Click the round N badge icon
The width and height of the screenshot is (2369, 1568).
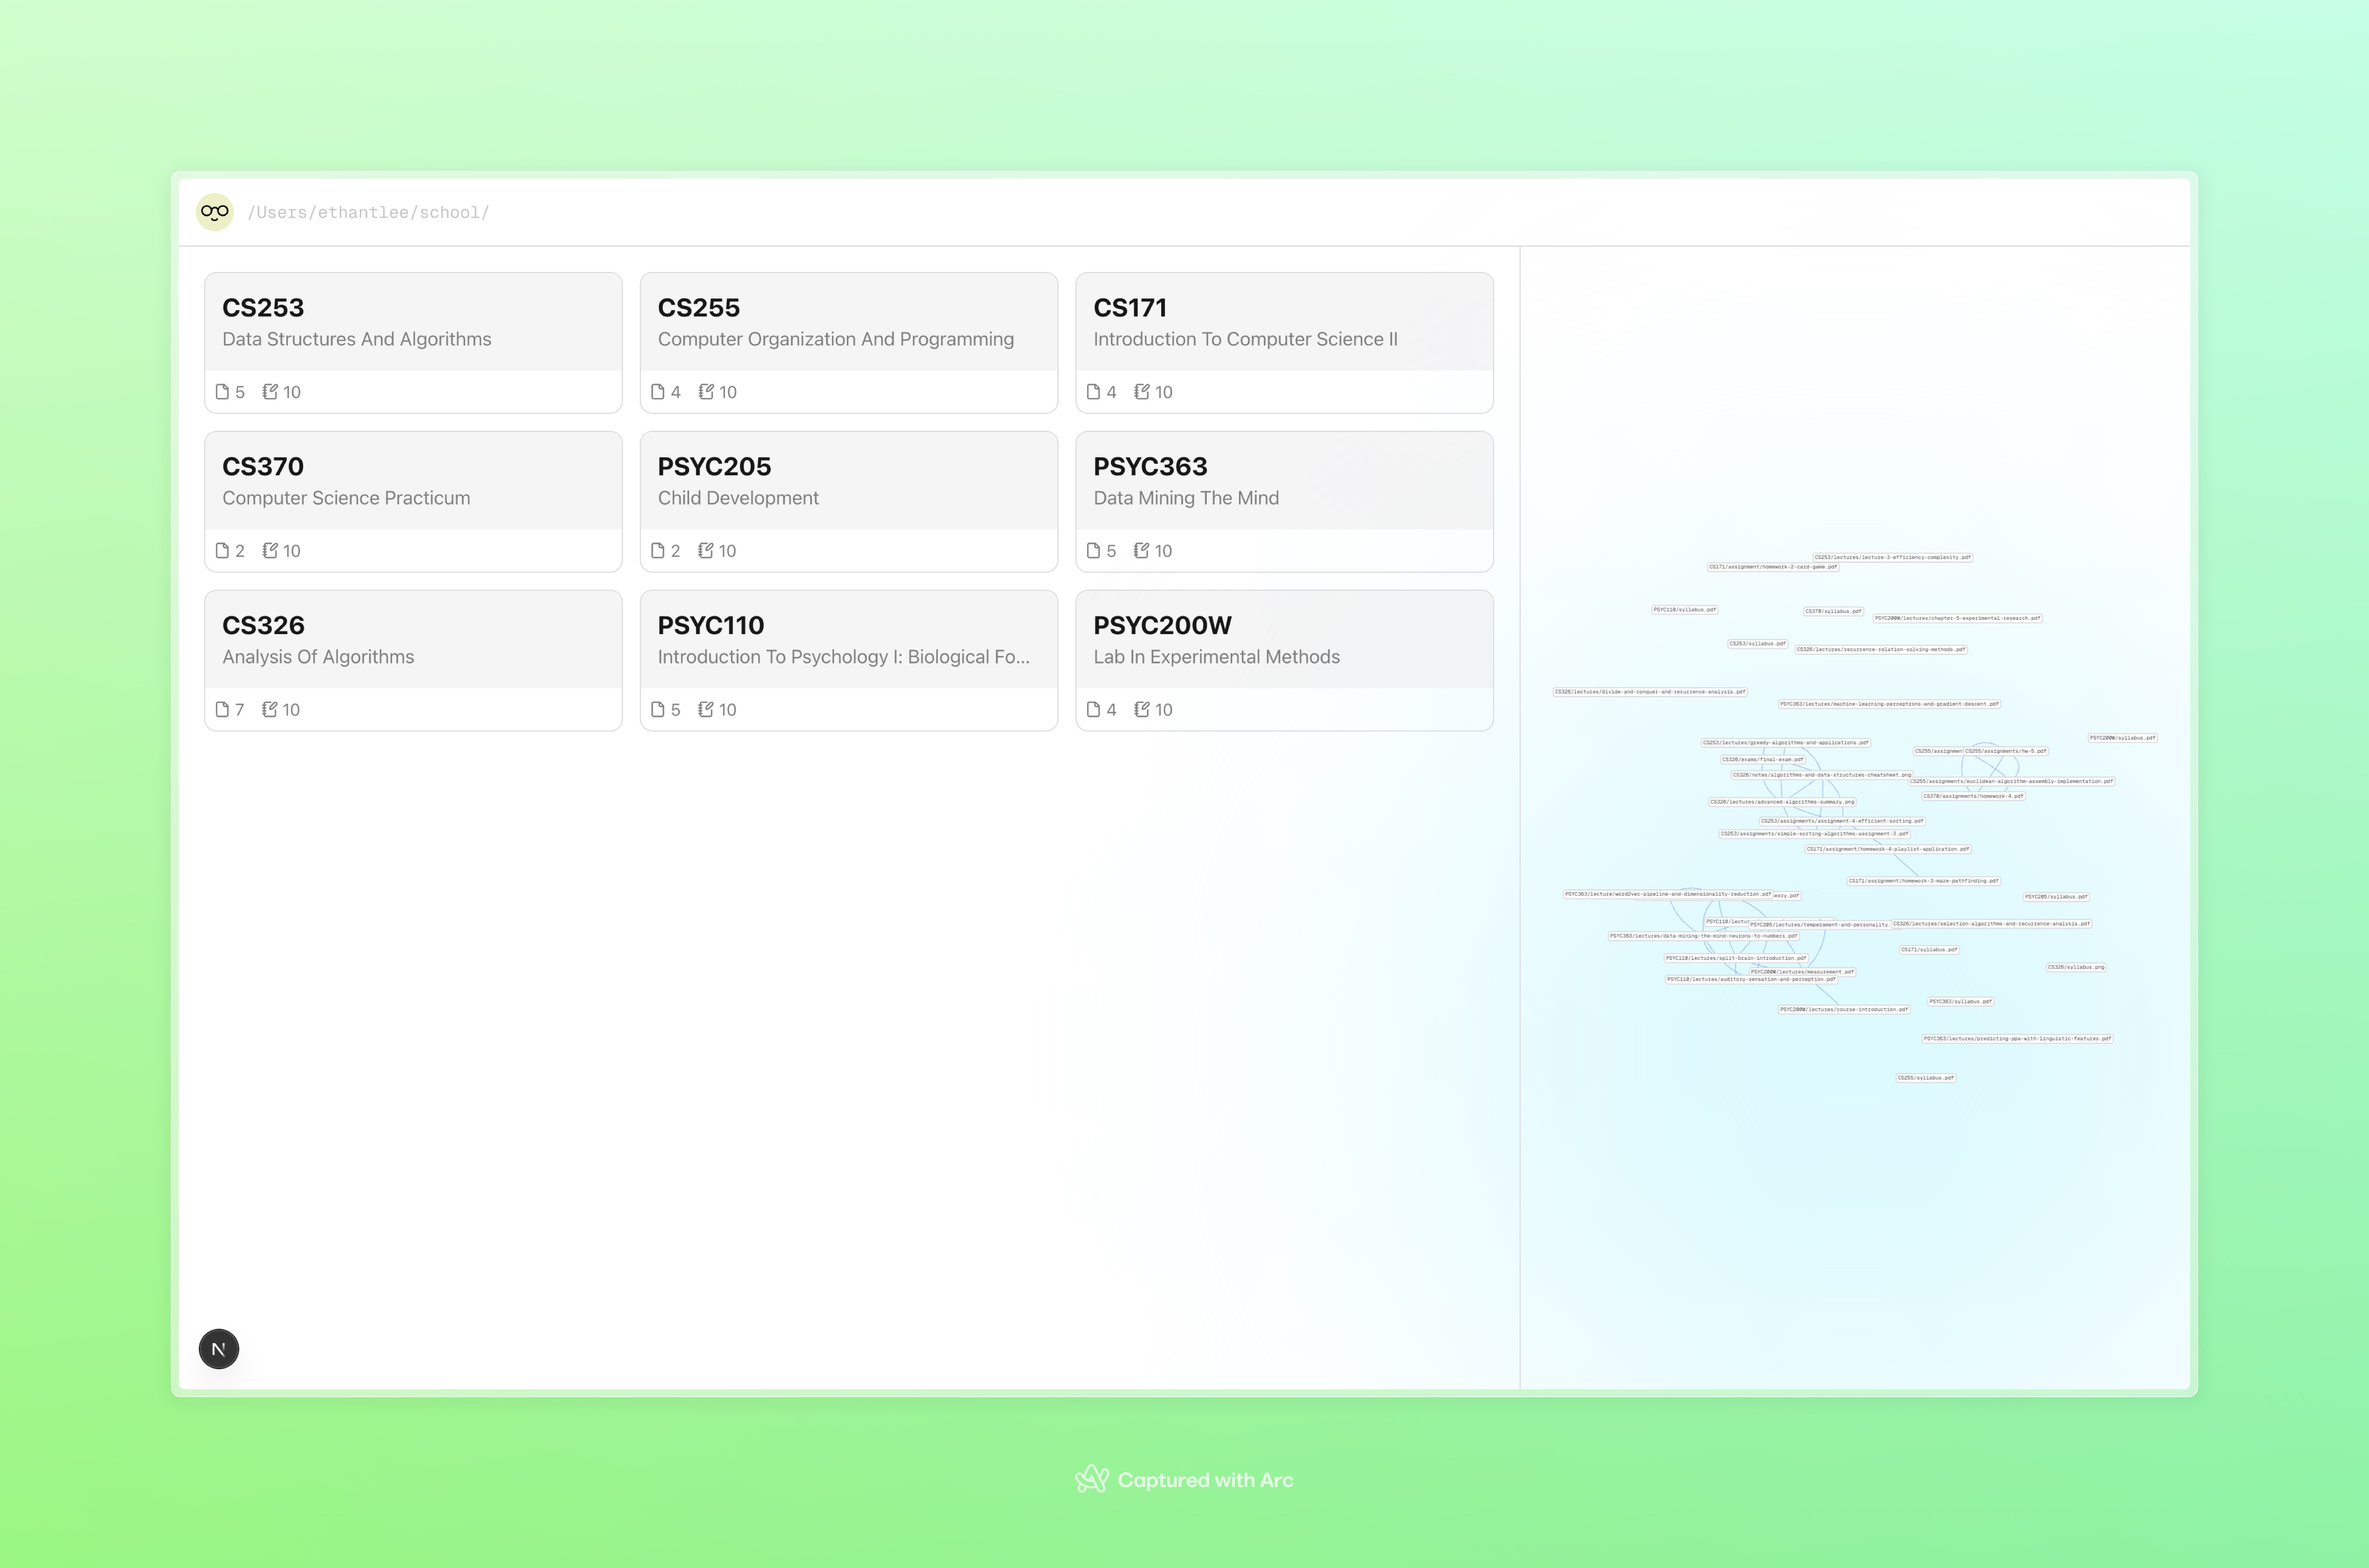219,1349
